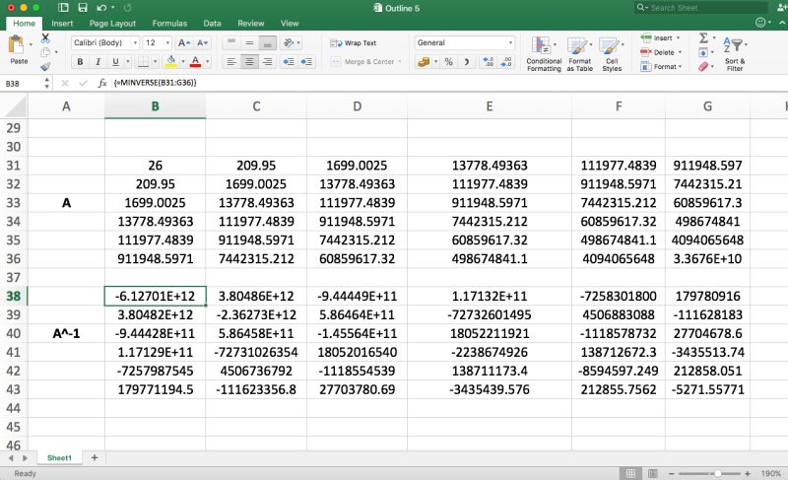Toggle Wrap Text

click(353, 43)
